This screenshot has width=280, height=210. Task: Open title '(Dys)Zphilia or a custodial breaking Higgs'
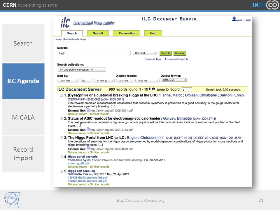tap(113, 95)
